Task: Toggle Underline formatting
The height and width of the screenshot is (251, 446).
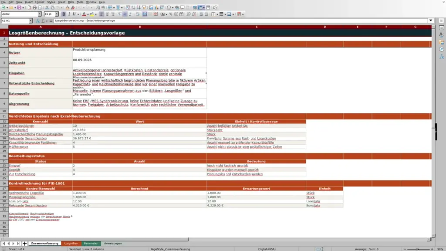Action: pyautogui.click(x=74, y=14)
